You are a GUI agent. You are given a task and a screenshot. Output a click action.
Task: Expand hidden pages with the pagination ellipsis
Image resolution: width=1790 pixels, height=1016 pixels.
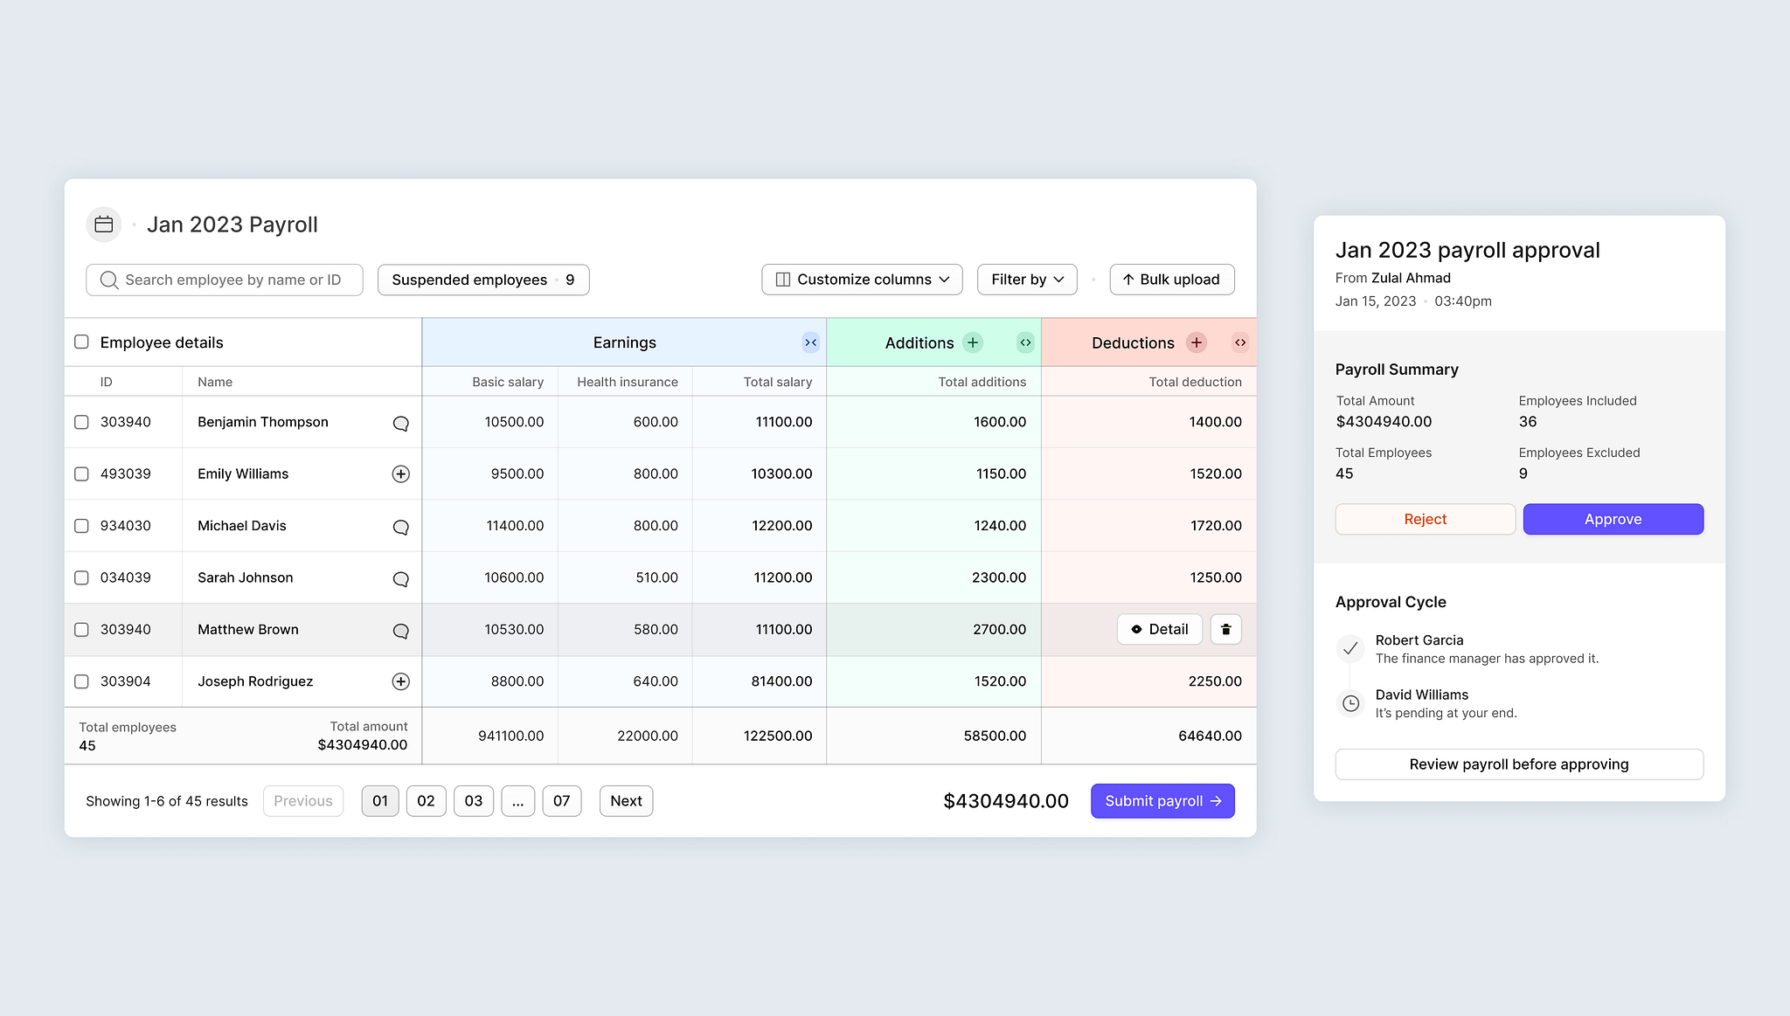517,800
